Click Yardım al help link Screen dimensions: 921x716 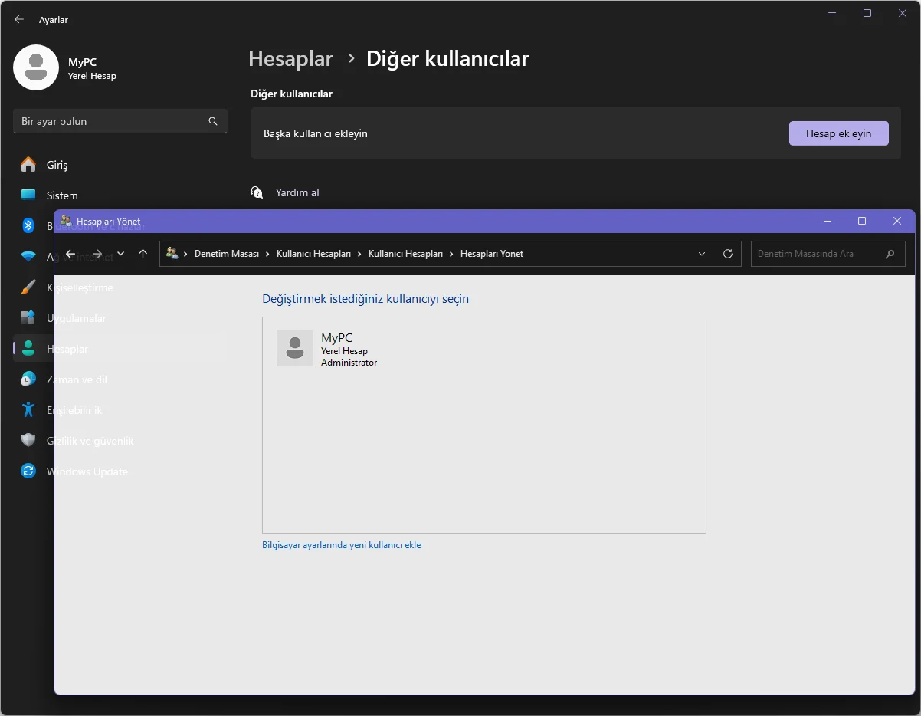coord(297,192)
